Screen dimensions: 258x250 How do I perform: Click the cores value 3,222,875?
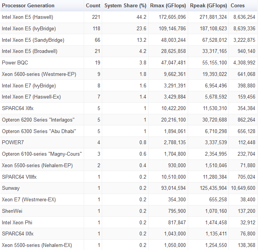[x=244, y=40]
